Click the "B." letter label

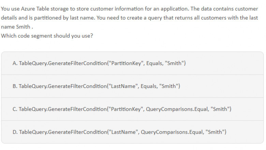pos(15,86)
